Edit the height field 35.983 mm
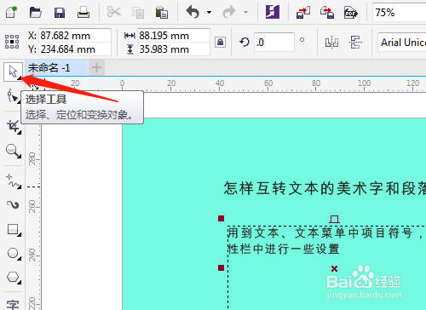Viewport: 426px width, 310px height. pos(174,49)
